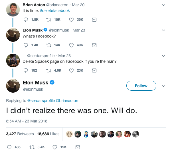174x154 pixels.
Task: Reply to the "Delete SpaceX page" tweet
Action: [26, 70]
